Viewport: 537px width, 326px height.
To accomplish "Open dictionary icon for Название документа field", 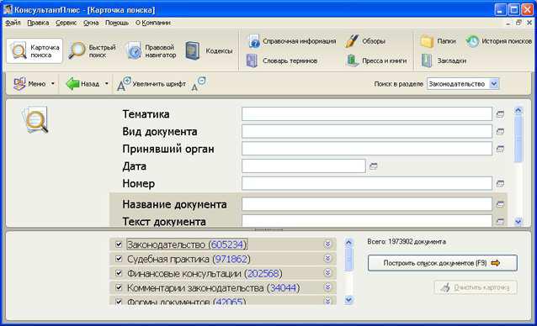I will pyautogui.click(x=500, y=204).
